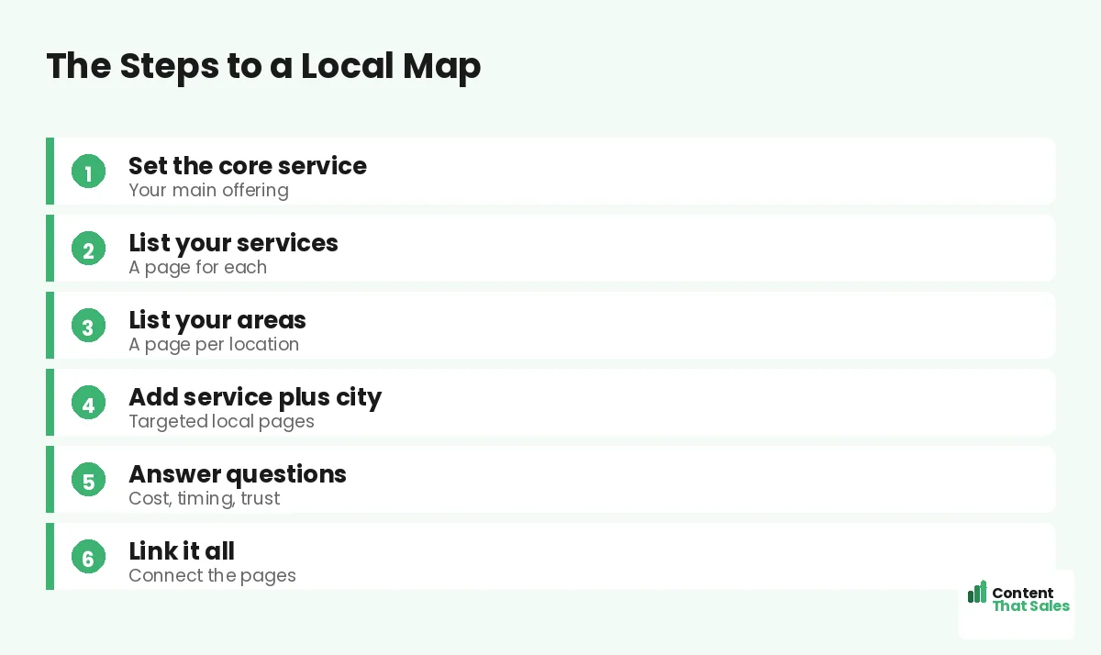Select the heading 'The Steps to a Local Map'

click(x=263, y=66)
